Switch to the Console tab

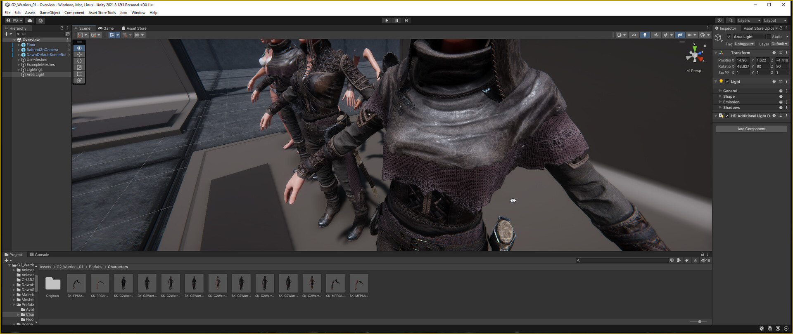coord(40,255)
